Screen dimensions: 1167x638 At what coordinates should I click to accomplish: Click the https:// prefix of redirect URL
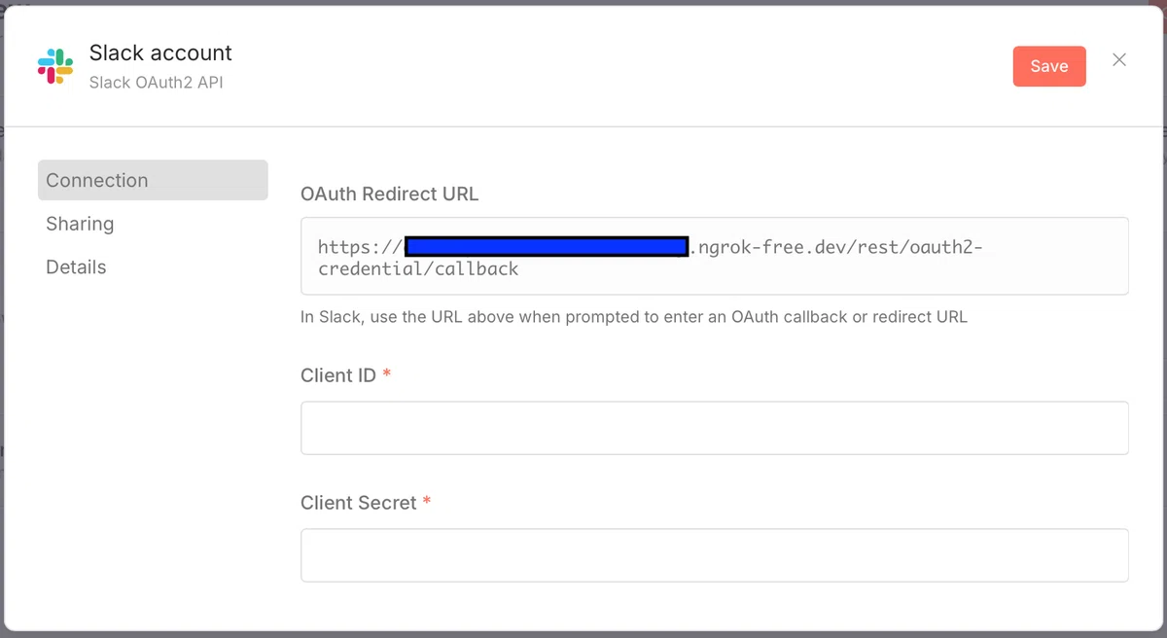361,247
